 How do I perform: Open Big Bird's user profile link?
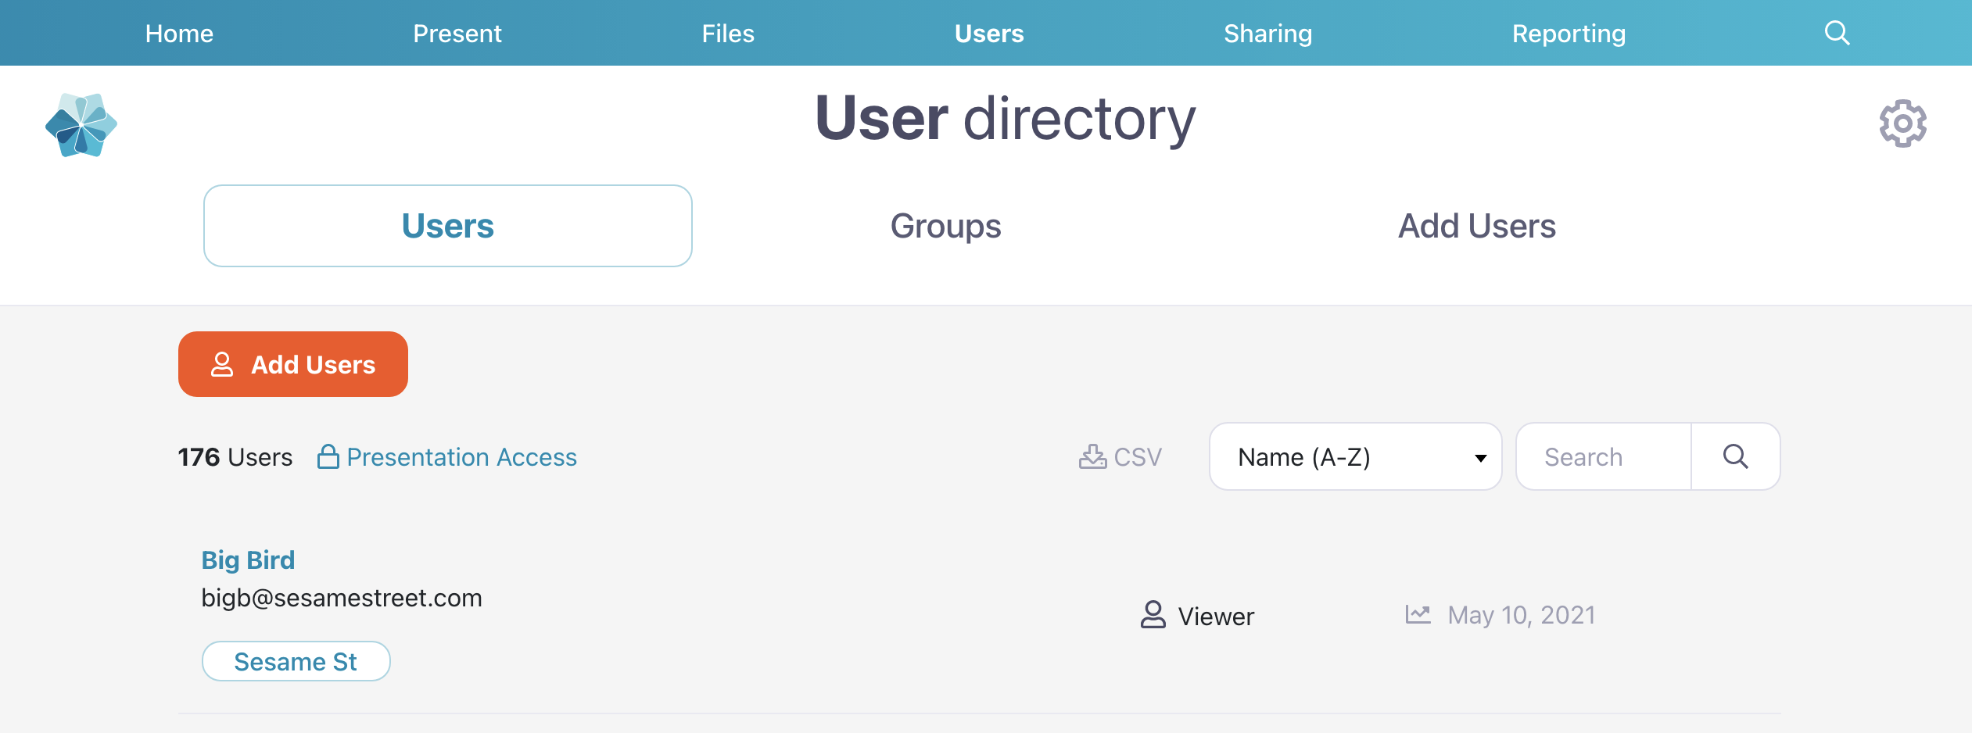click(248, 560)
